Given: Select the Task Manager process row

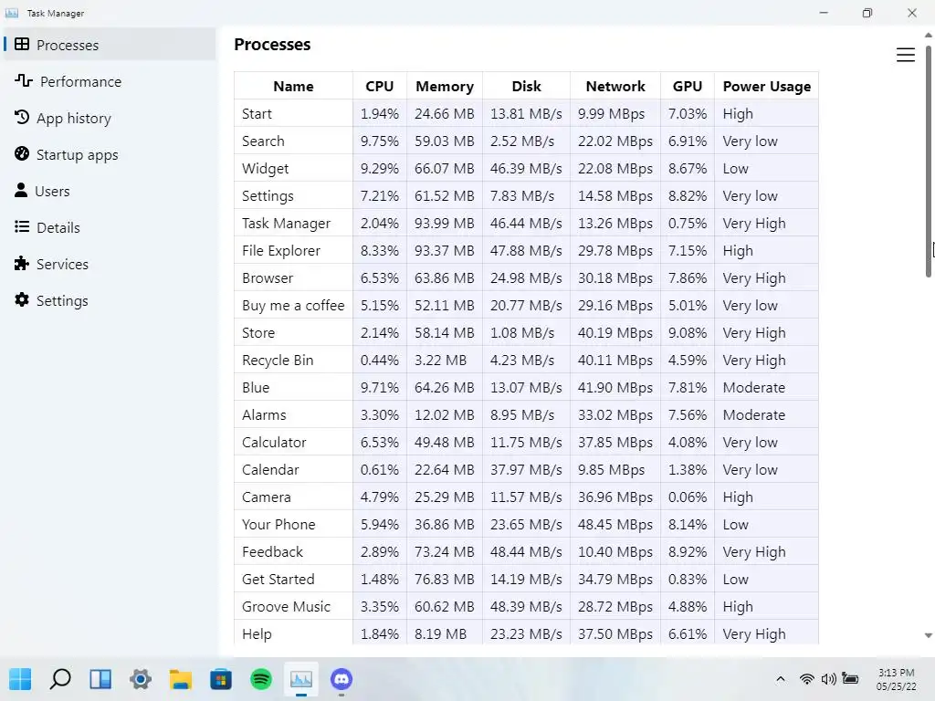Looking at the screenshot, I should coord(286,224).
